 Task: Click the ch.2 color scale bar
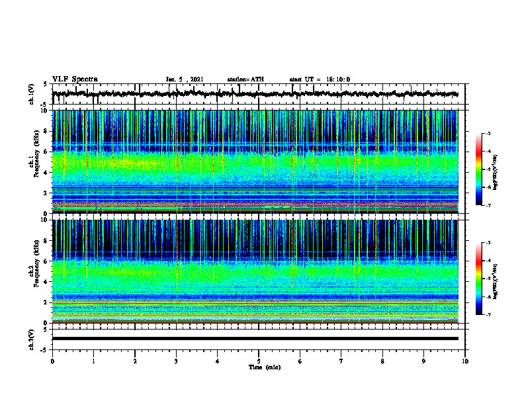point(479,279)
